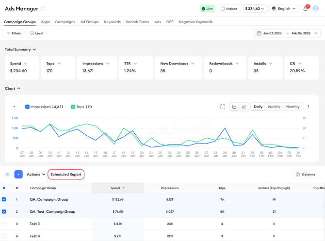Switch to bar chart view
Viewport: 325px width, 241px height.
pyautogui.click(x=244, y=107)
